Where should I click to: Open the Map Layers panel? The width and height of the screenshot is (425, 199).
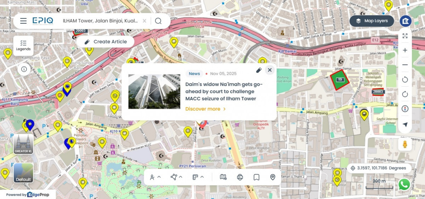[x=372, y=21]
